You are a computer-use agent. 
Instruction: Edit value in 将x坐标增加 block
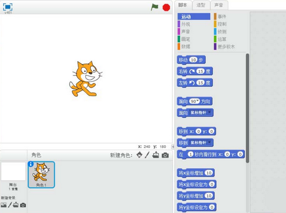(209, 173)
